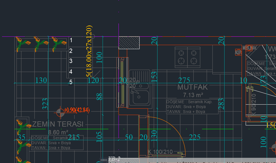Select the 225 dimension text
The image size is (276, 163).
[195, 137]
